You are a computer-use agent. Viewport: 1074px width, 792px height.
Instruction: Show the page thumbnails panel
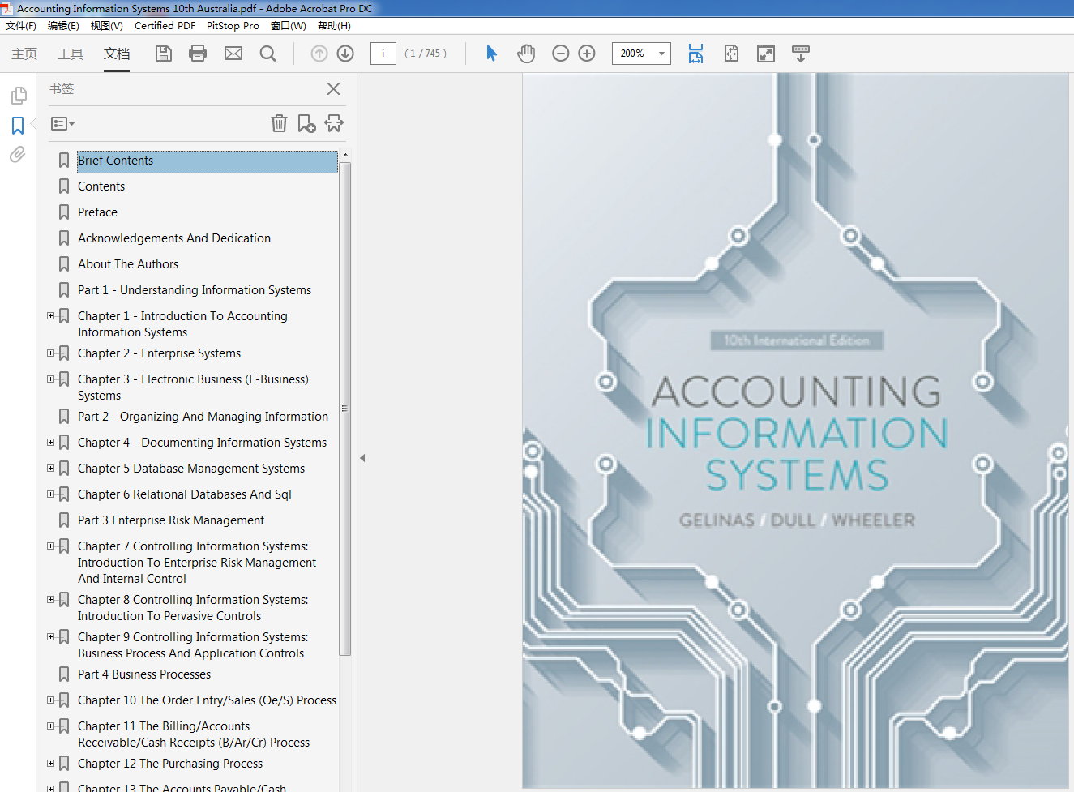pyautogui.click(x=18, y=96)
